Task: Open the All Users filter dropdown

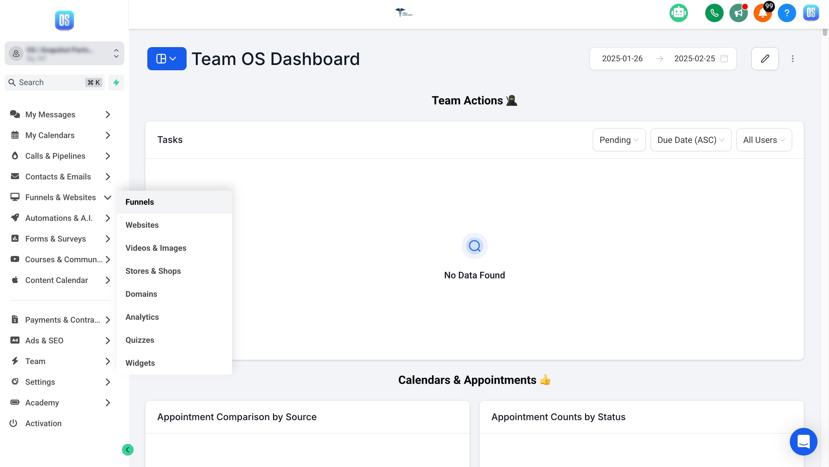Action: (764, 140)
